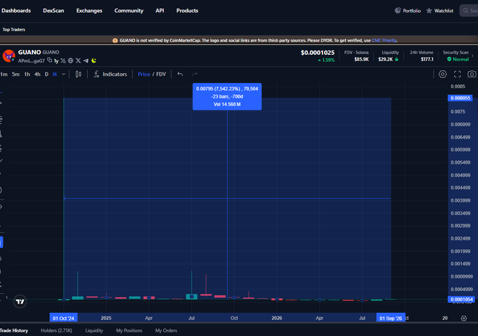Open the token's X (Twitter) link
Screen dimensions: 478x336
78,60
